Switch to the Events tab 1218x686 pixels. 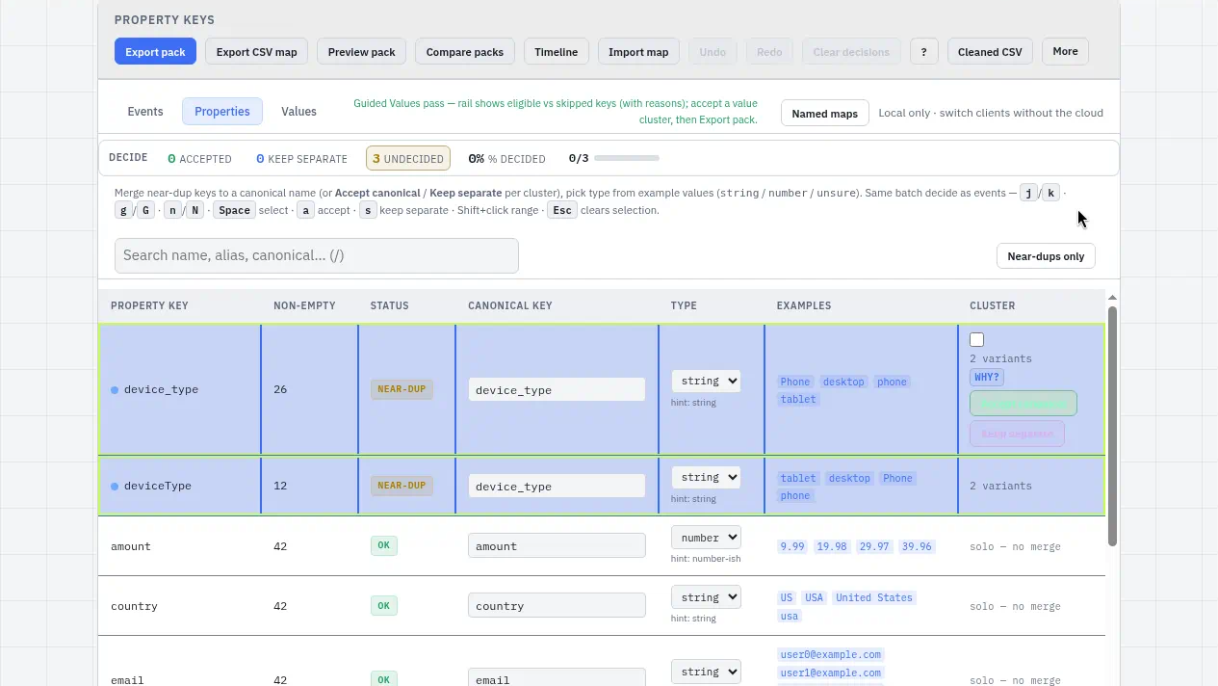pyautogui.click(x=145, y=112)
